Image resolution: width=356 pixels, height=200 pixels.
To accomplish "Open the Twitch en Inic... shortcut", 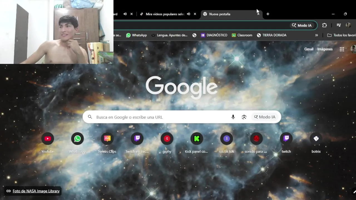I will pos(137,139).
